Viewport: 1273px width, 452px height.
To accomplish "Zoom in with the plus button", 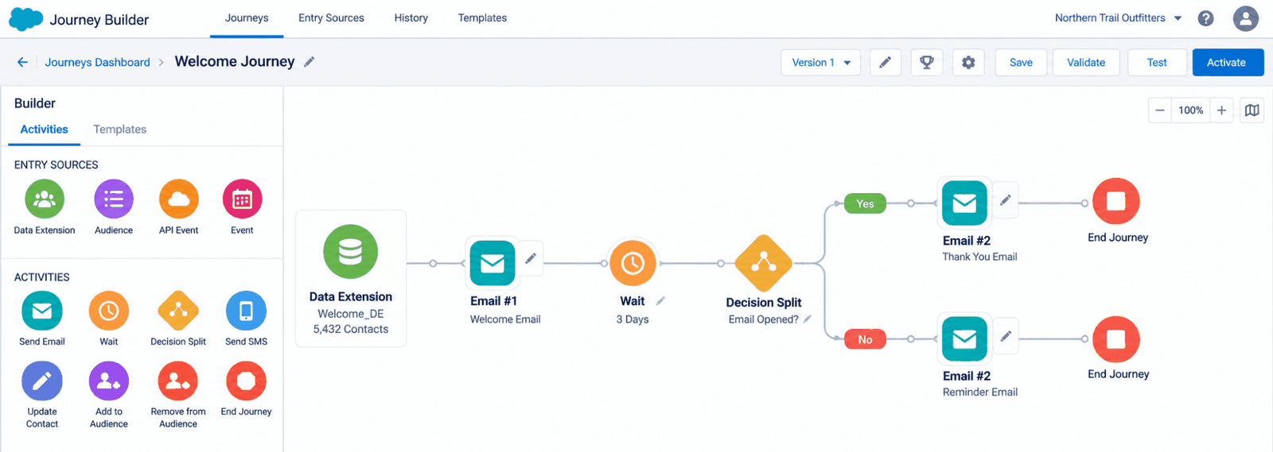I will click(x=1221, y=110).
